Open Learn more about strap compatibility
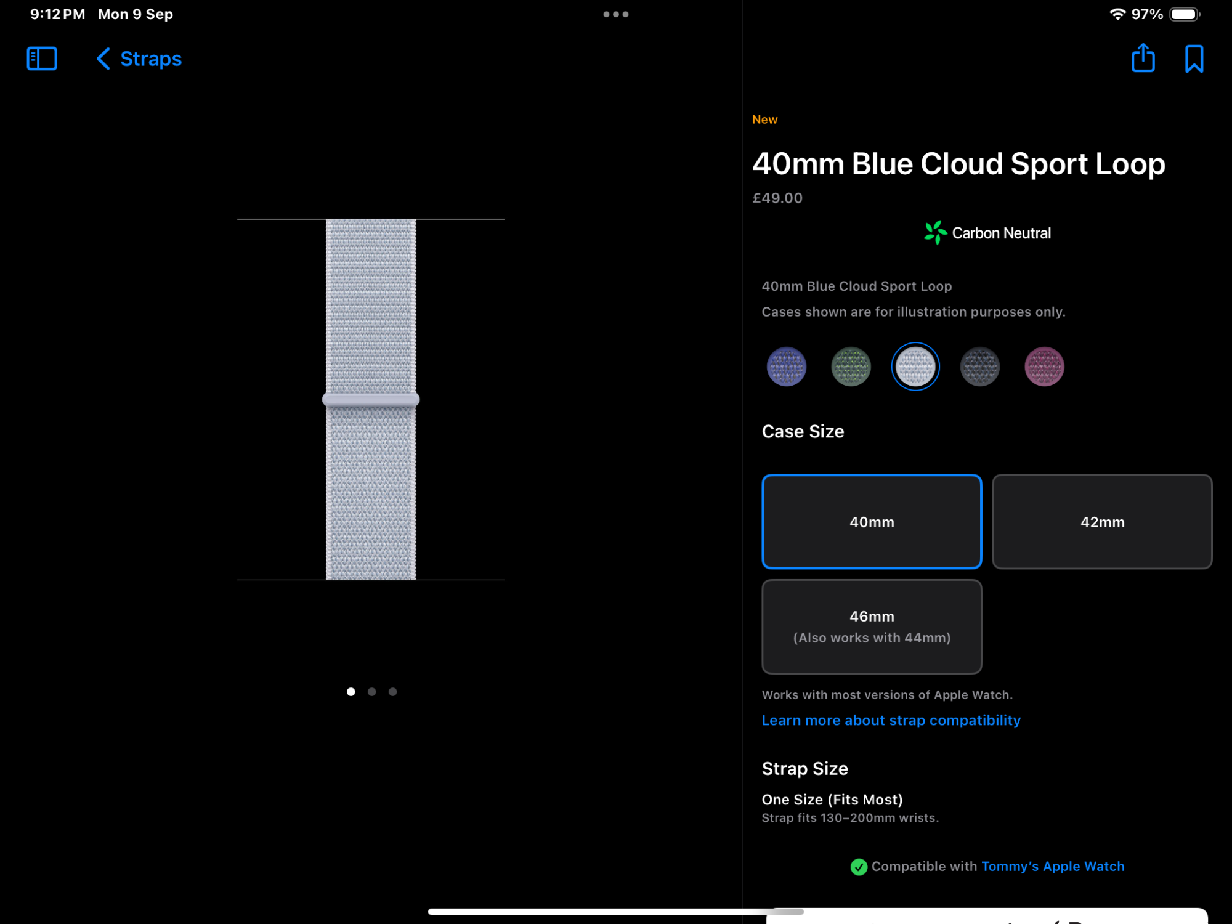This screenshot has width=1232, height=924. click(x=891, y=720)
